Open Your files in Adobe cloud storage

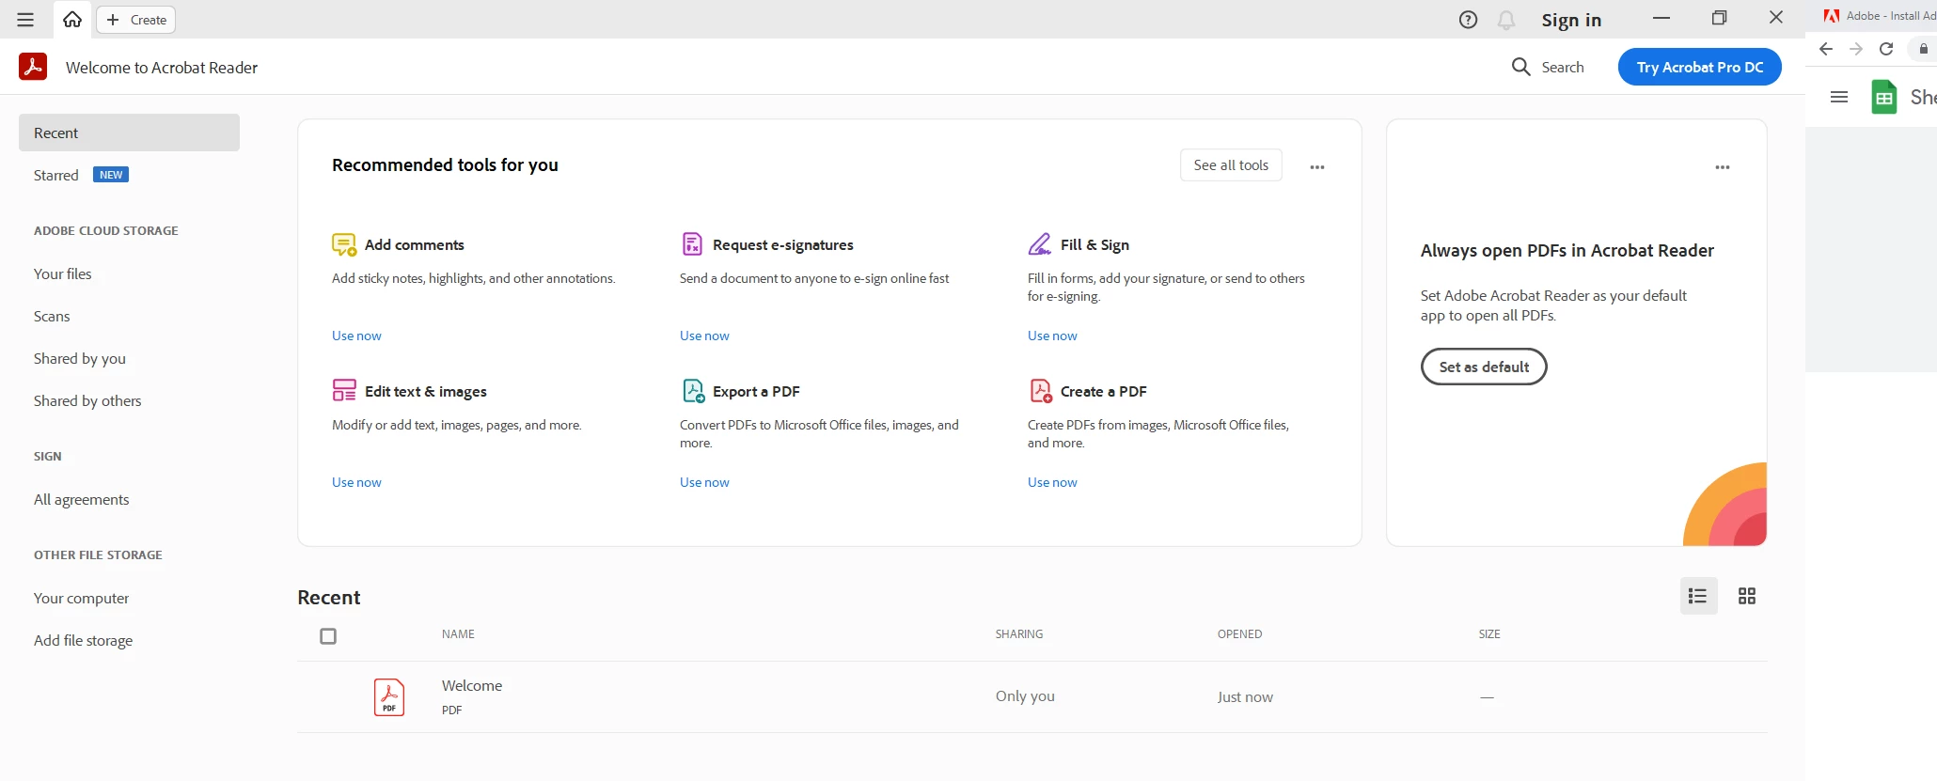(x=63, y=273)
